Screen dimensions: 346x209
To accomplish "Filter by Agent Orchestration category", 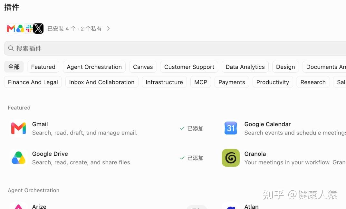I will click(x=94, y=67).
